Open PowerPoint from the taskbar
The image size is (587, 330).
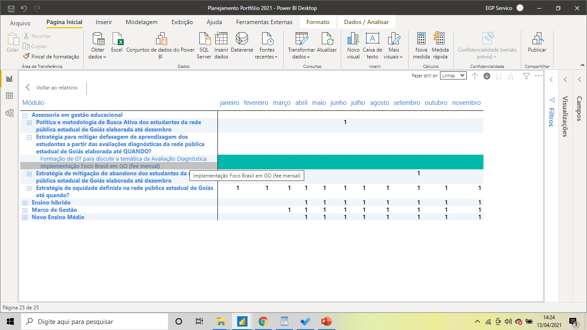327,321
